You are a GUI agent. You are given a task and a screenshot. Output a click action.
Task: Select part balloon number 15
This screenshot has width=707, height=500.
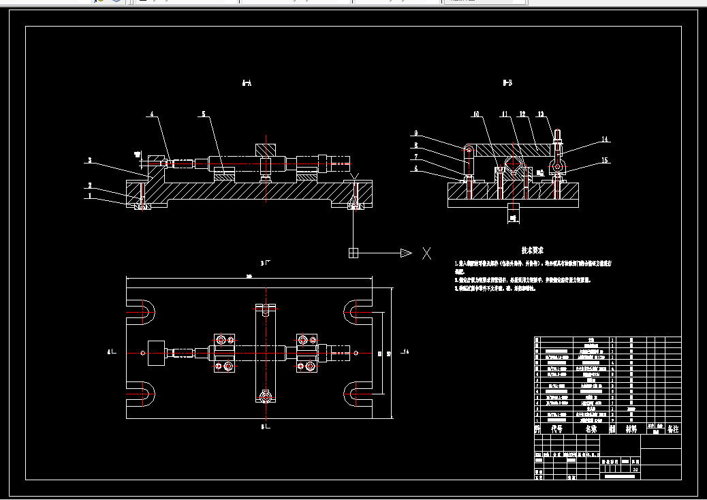[x=605, y=160]
